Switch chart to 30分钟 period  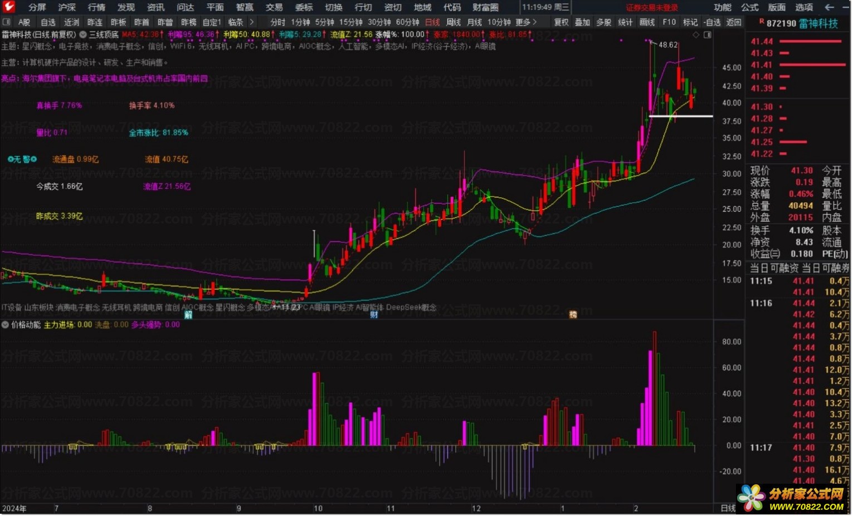pyautogui.click(x=379, y=22)
